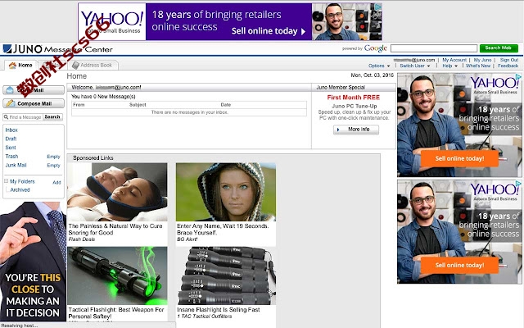Click the Date column header
Image resolution: width=524 pixels, height=328 pixels.
click(226, 105)
